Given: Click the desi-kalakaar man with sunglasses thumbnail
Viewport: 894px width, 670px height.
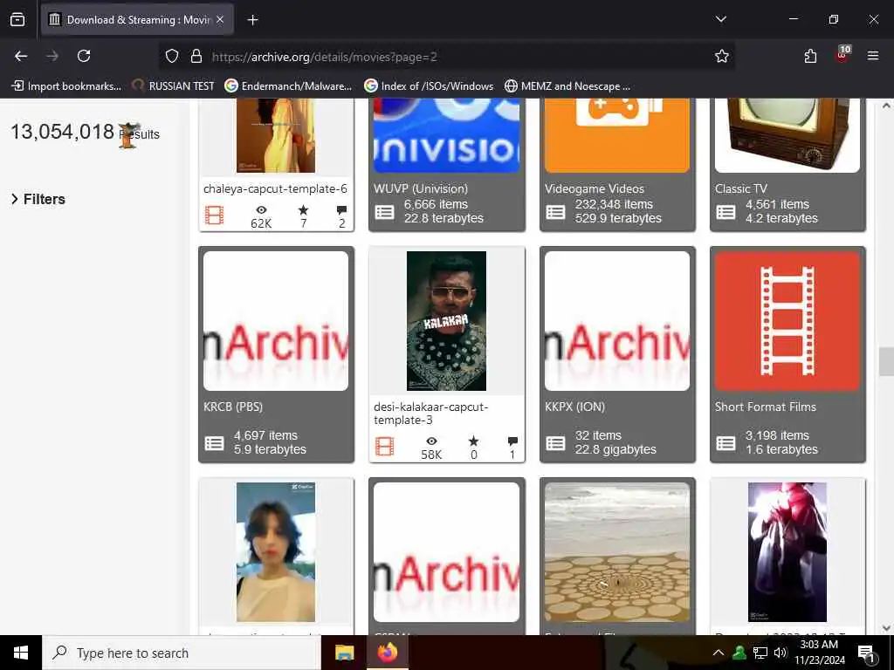Looking at the screenshot, I should point(446,321).
